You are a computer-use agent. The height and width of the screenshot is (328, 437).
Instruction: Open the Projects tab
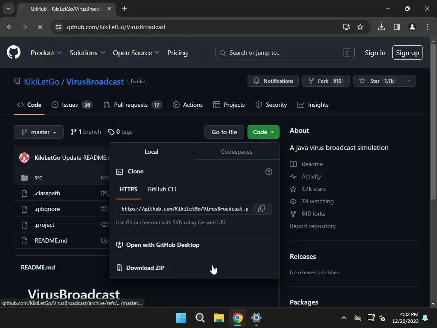(229, 105)
